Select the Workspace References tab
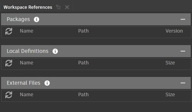The width and height of the screenshot is (192, 112). (28, 7)
